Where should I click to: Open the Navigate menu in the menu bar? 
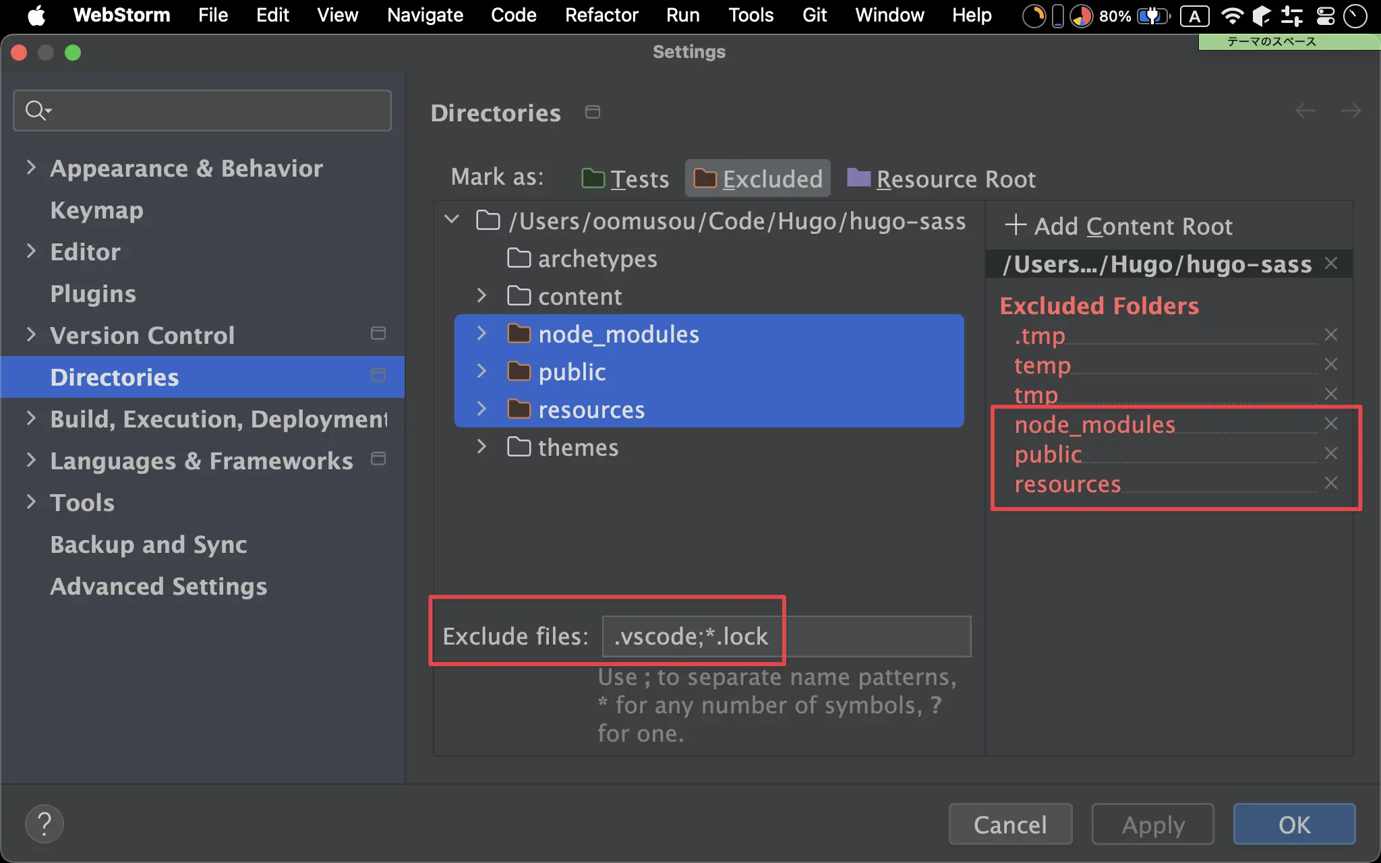point(425,15)
